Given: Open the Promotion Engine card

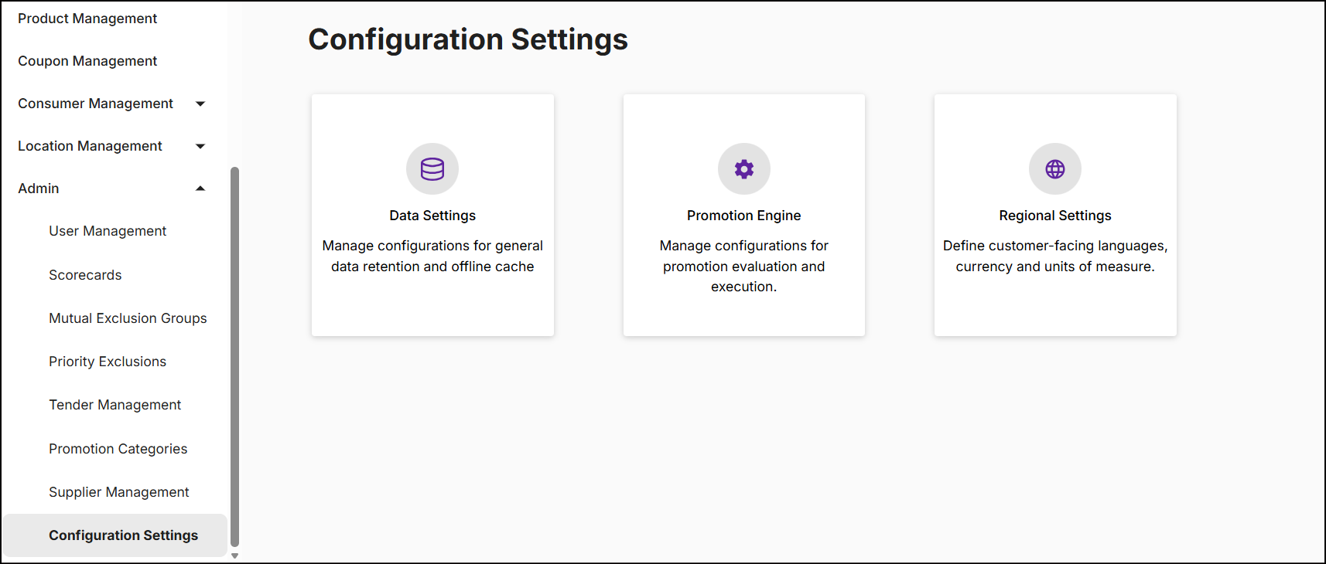Looking at the screenshot, I should pos(743,214).
